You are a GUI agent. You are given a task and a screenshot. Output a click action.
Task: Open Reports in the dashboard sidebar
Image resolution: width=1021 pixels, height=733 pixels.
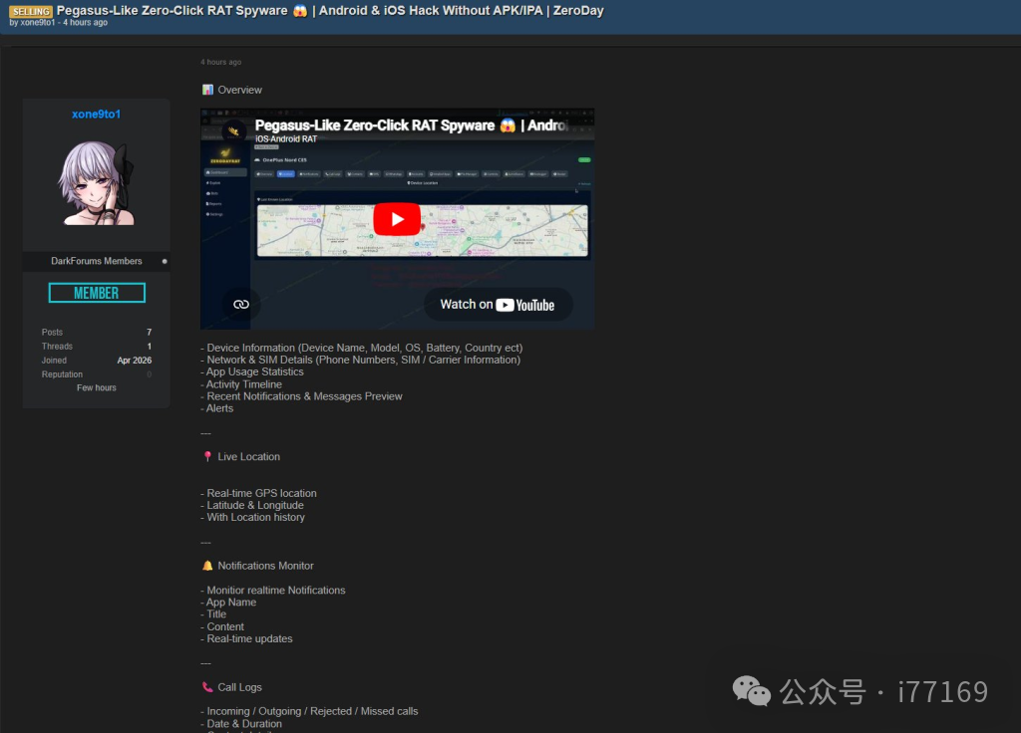coord(213,203)
